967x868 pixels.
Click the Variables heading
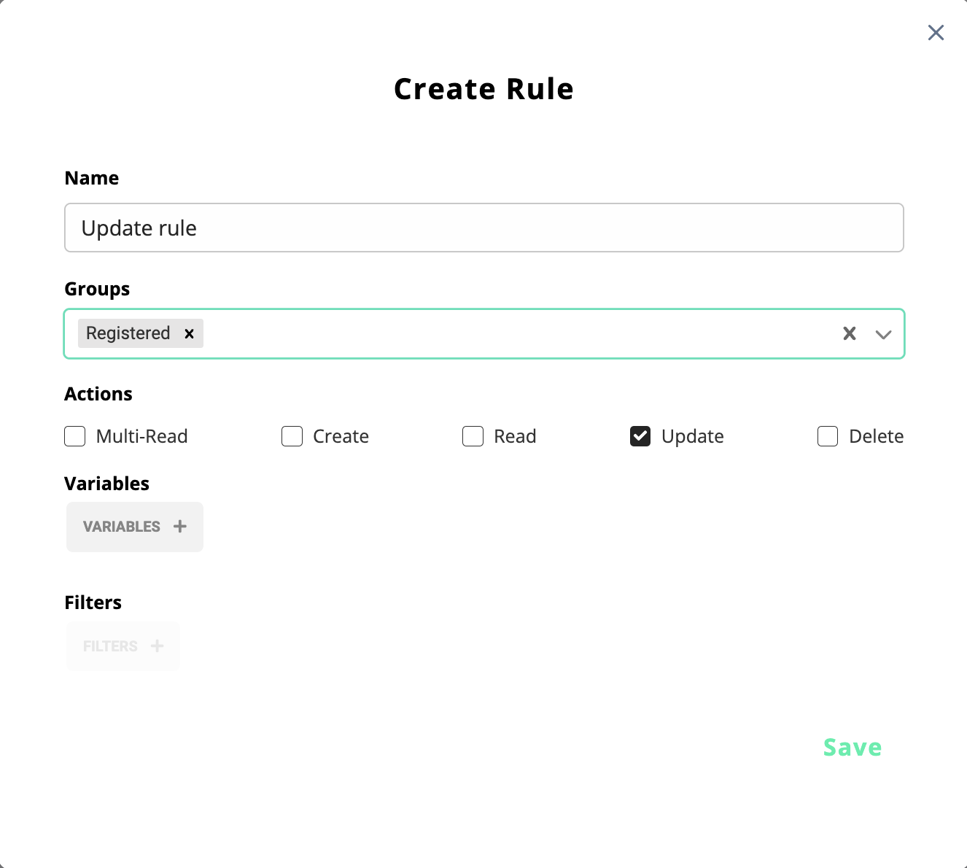[x=107, y=484]
